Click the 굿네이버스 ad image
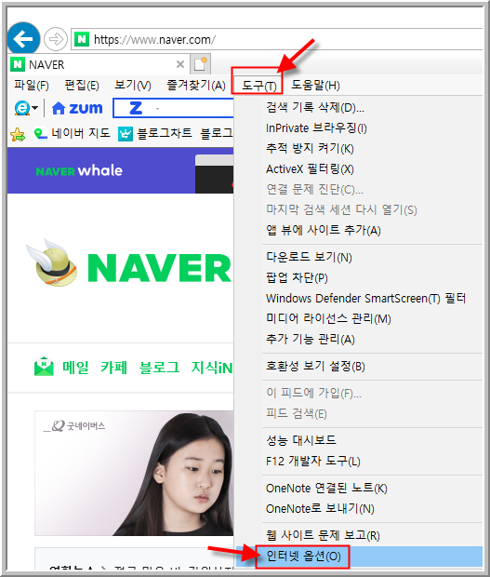490x577 pixels. point(134,473)
